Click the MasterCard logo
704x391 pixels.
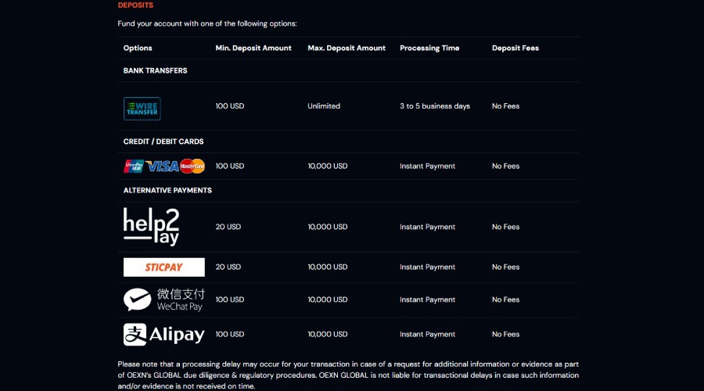(x=192, y=166)
